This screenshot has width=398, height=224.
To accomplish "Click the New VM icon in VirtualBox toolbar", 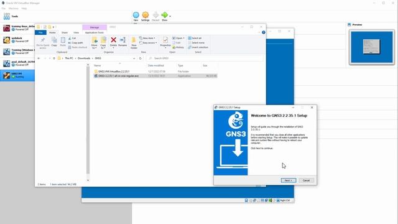I will [136, 15].
